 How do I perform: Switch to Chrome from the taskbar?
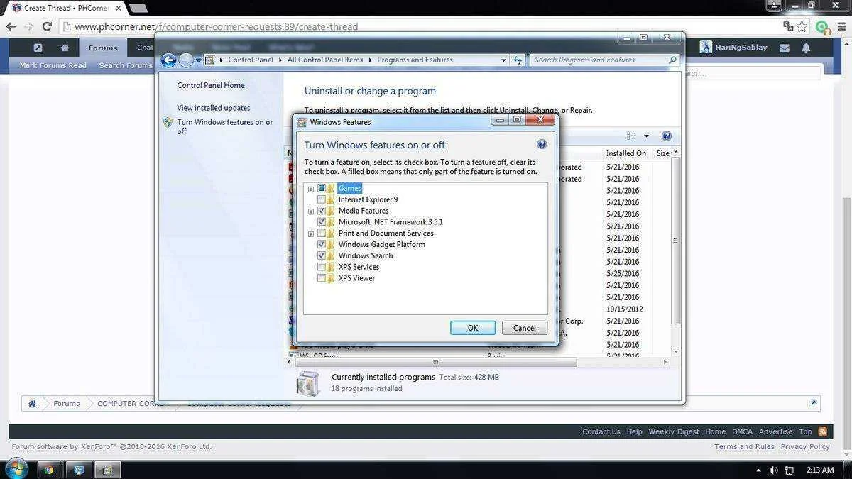click(x=48, y=470)
